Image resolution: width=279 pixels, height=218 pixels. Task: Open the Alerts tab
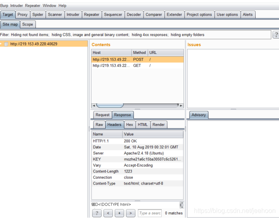[x=248, y=14]
